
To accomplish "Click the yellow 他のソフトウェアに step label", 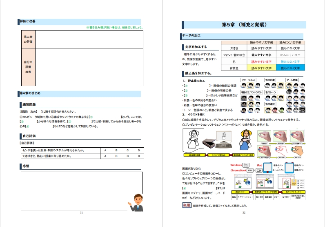I will 293,192.
